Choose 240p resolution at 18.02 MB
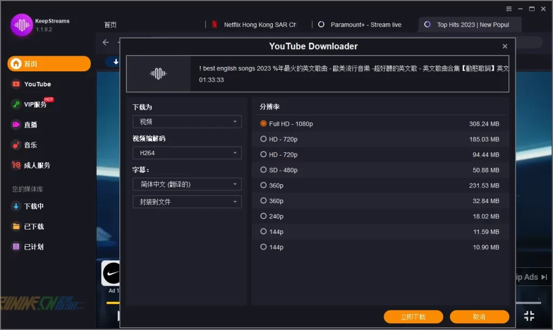The height and width of the screenshot is (330, 553). 264,216
